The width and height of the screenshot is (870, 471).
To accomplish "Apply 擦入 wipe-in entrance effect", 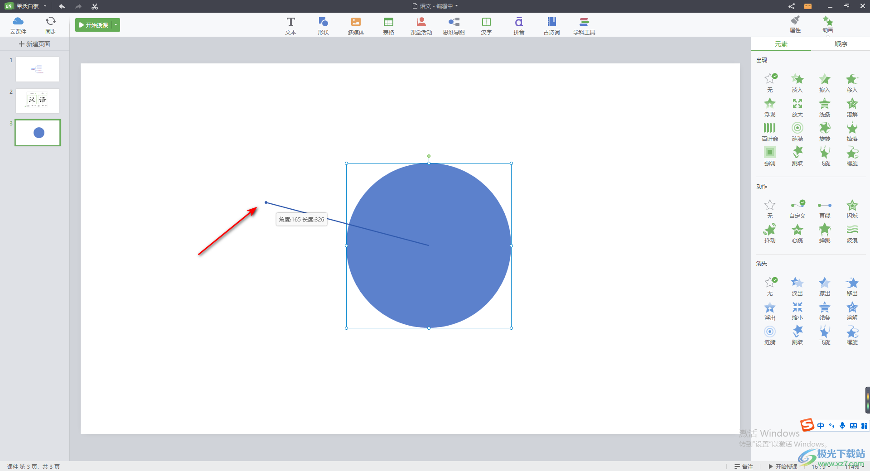I will (x=825, y=82).
